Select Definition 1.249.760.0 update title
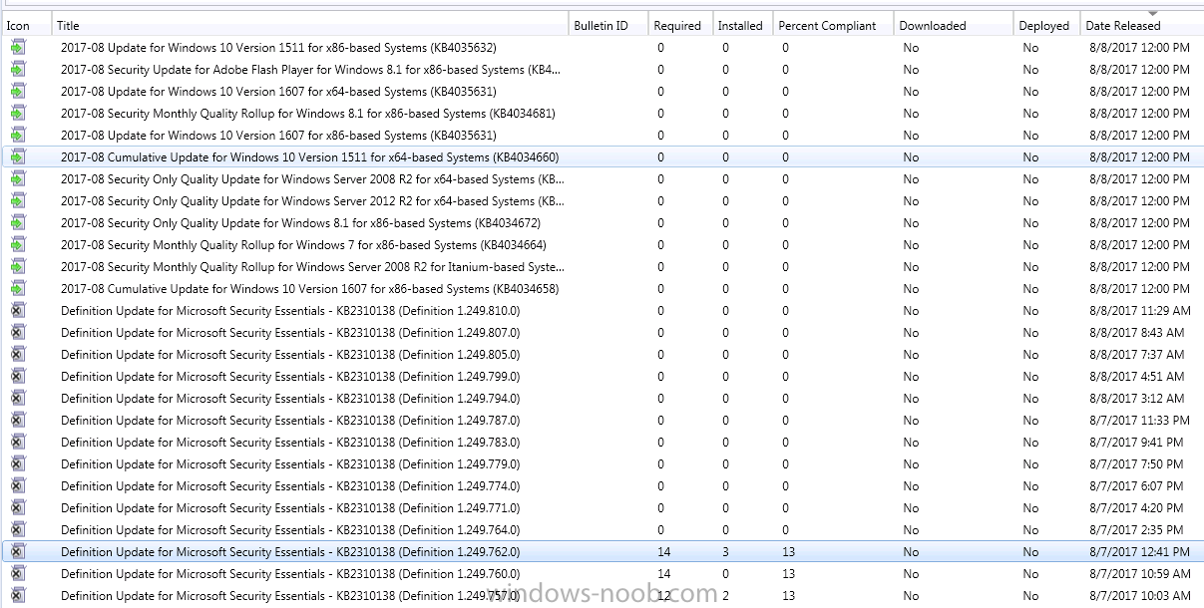This screenshot has height=608, width=1204. tap(290, 574)
